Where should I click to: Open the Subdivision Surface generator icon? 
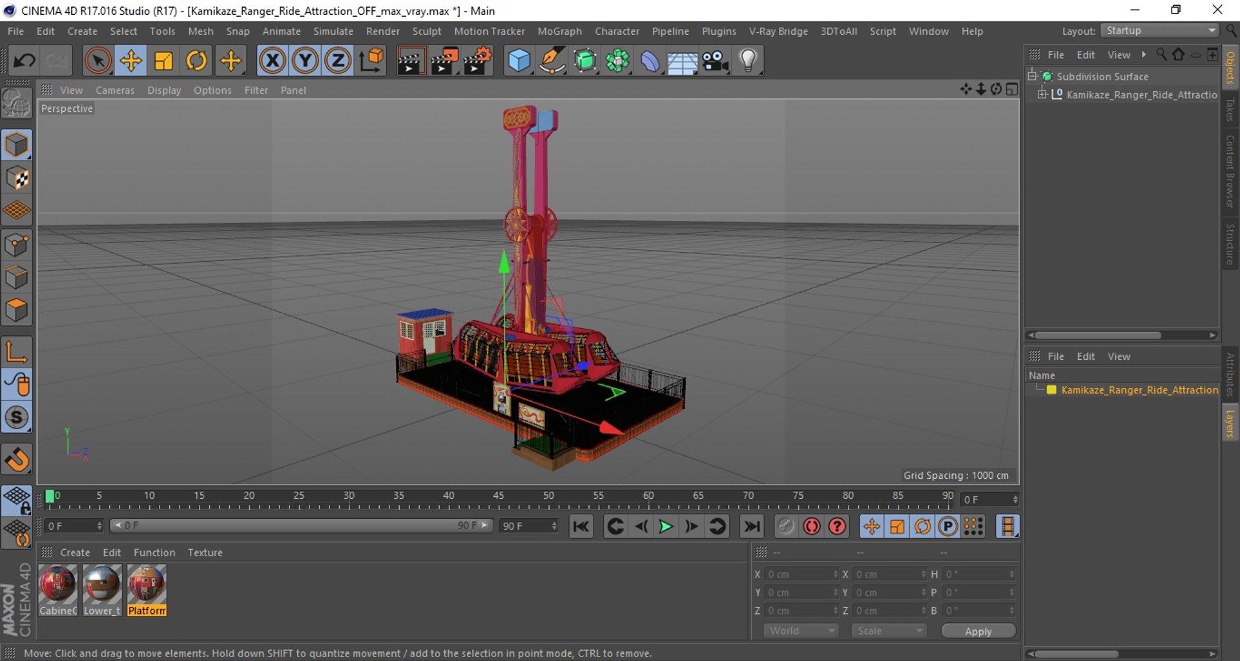pyautogui.click(x=585, y=61)
